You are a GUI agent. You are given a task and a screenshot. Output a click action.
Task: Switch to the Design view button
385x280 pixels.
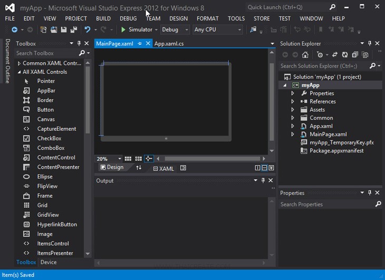(x=112, y=167)
